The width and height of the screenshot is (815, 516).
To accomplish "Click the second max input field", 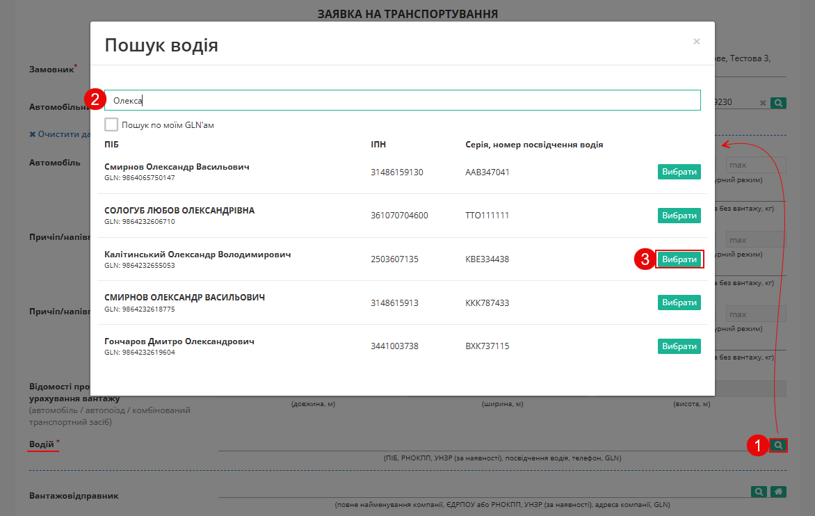I will click(756, 240).
